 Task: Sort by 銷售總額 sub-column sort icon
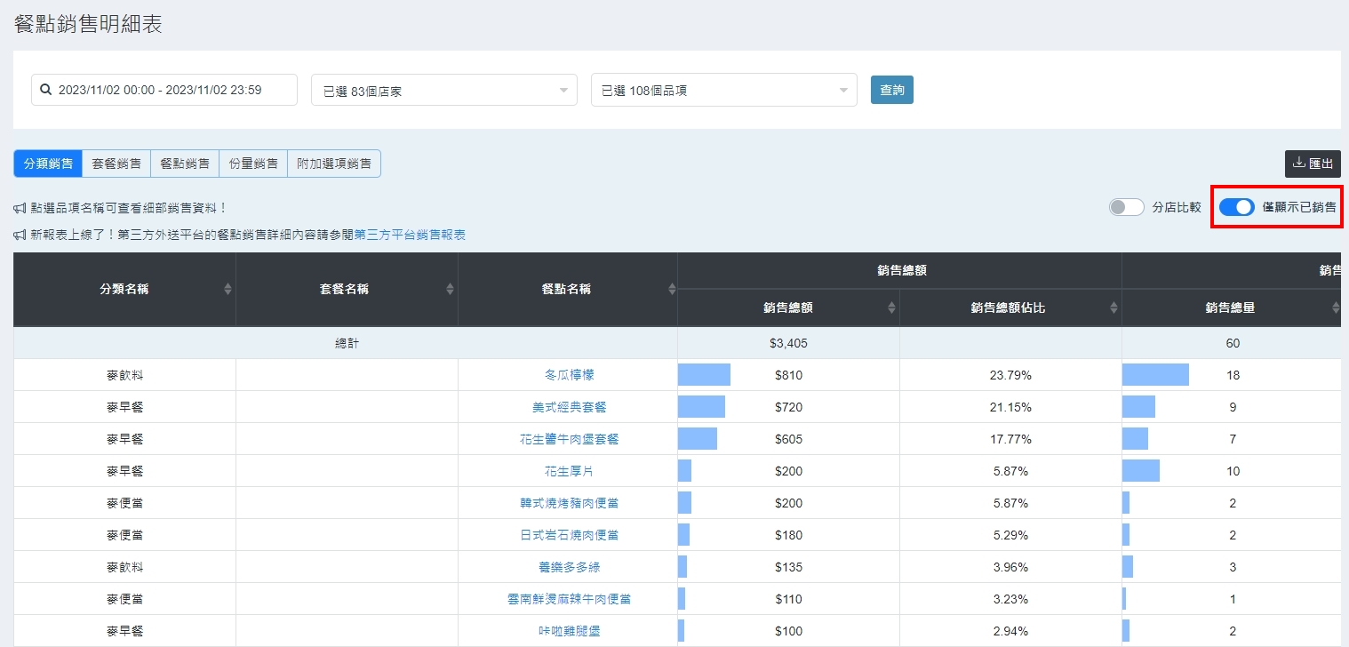(891, 308)
